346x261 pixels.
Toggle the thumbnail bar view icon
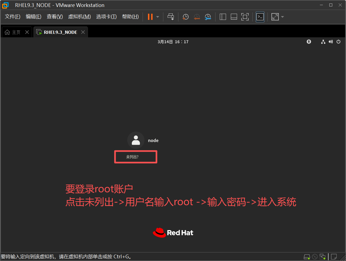coord(234,17)
